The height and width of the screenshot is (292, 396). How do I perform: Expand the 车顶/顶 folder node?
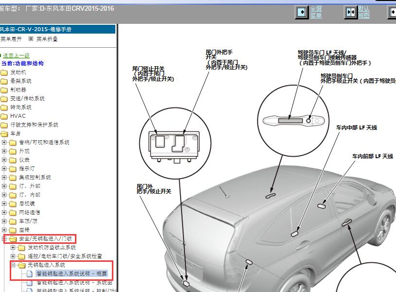[4, 221]
